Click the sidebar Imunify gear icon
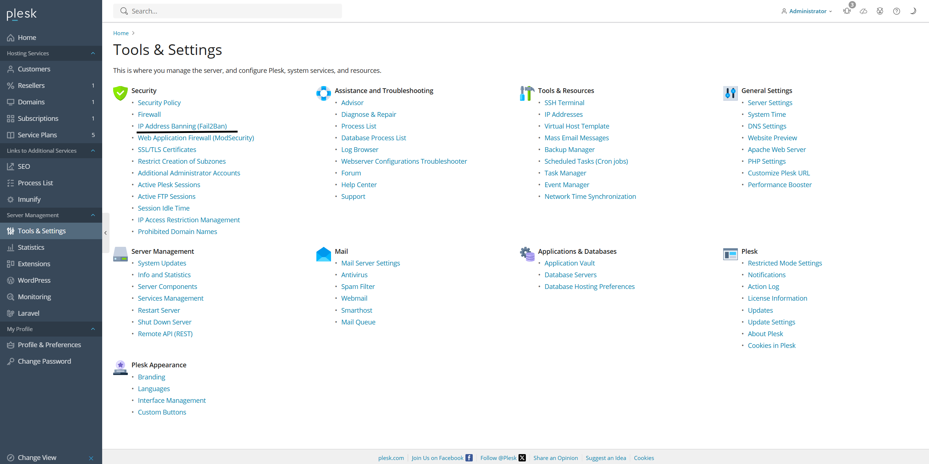This screenshot has width=929, height=464. click(x=11, y=199)
